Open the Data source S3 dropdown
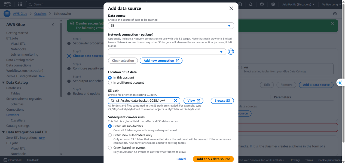Screen dimensions: 345x163 point(171,26)
